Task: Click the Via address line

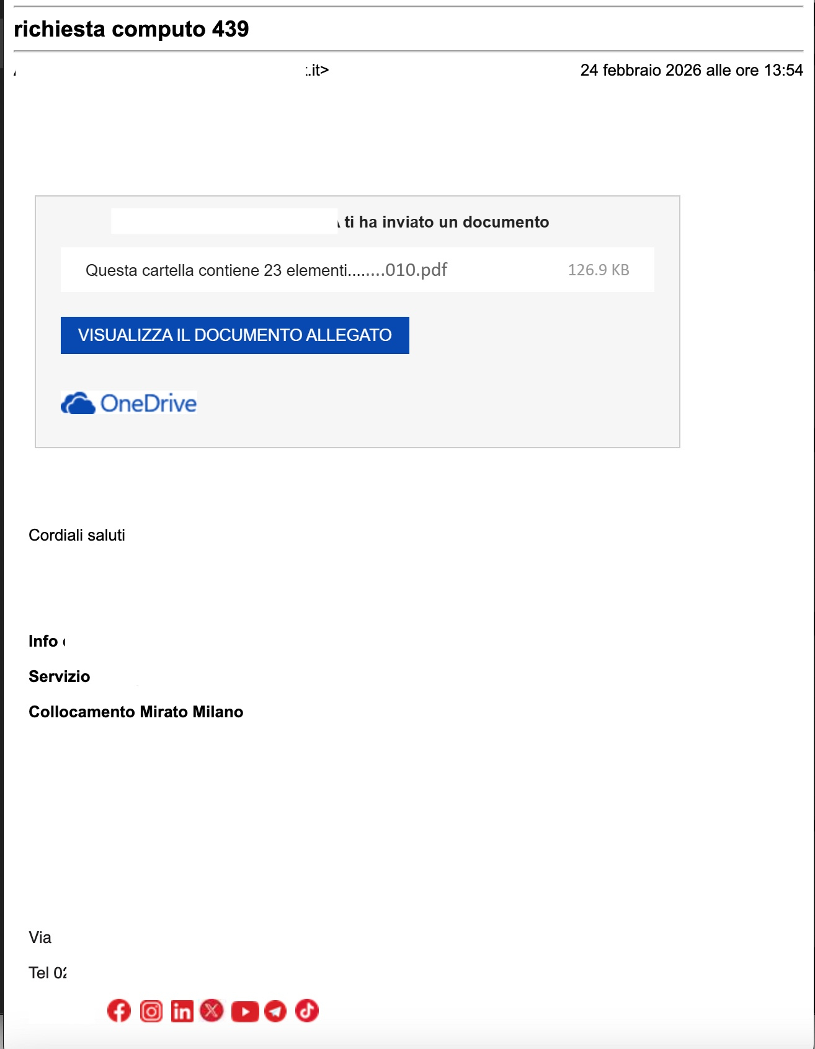Action: pyautogui.click(x=40, y=937)
